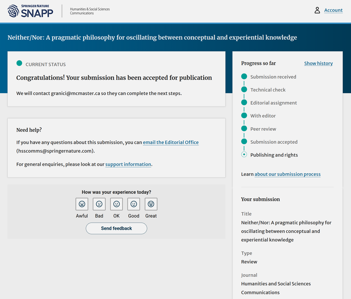Click the Editorial assignment step label

coord(274,103)
